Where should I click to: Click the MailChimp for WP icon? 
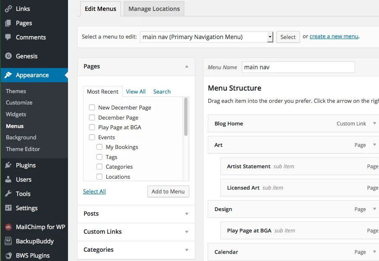coord(8,227)
